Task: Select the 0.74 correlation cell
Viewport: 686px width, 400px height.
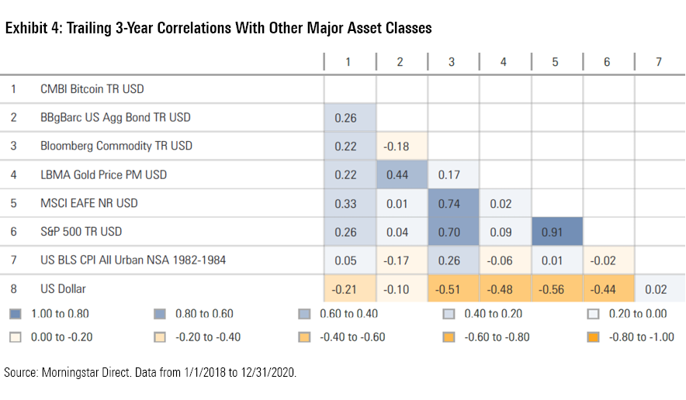Action: click(452, 203)
